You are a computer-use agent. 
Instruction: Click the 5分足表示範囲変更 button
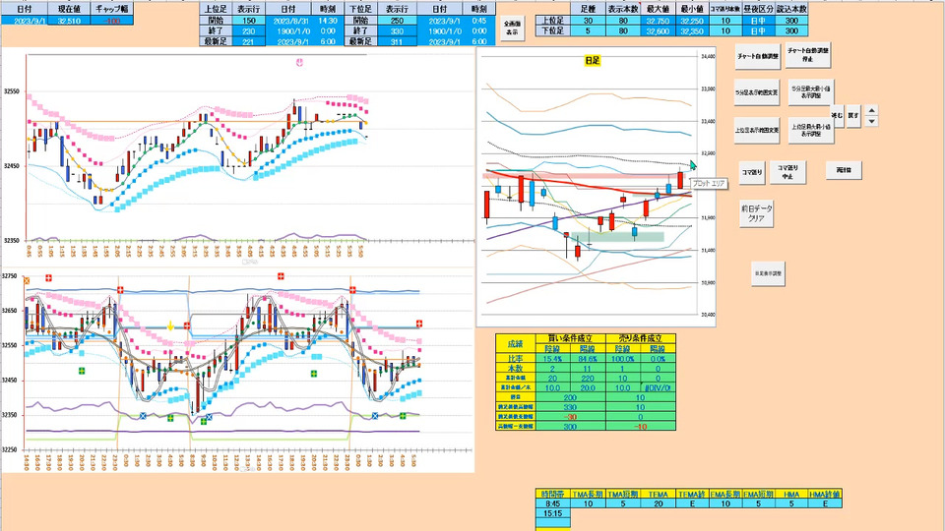(x=756, y=92)
